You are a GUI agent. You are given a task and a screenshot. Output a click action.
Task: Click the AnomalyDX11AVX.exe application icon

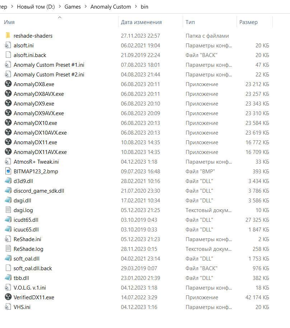8,152
